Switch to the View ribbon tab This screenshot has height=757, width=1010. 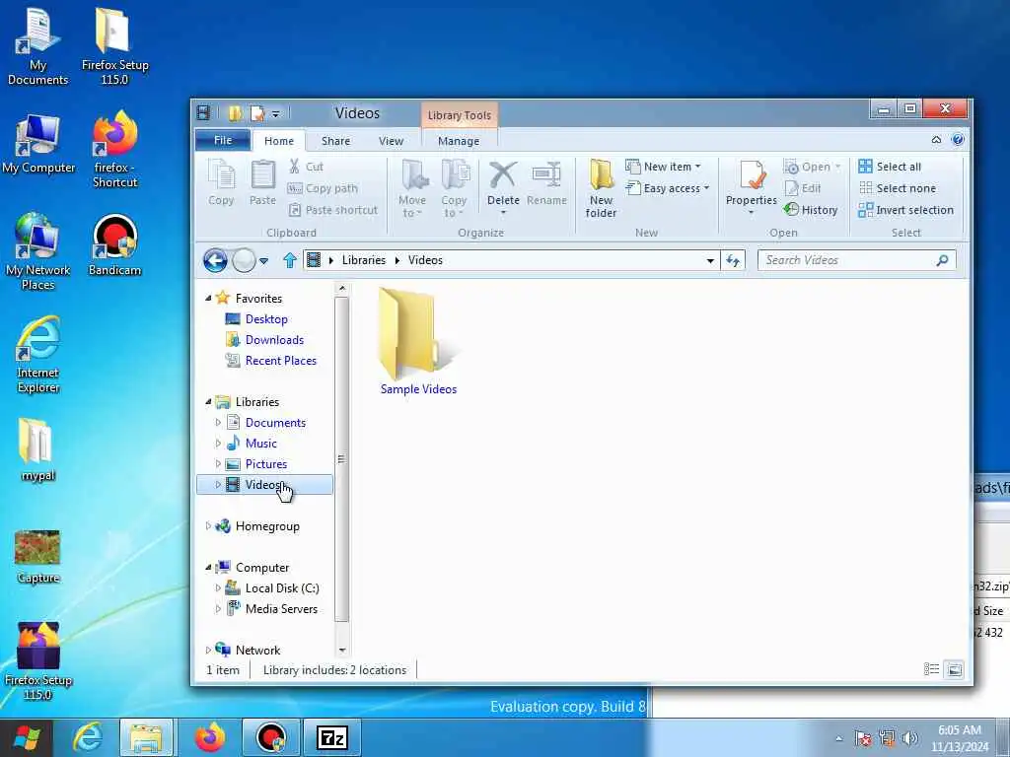tap(391, 140)
